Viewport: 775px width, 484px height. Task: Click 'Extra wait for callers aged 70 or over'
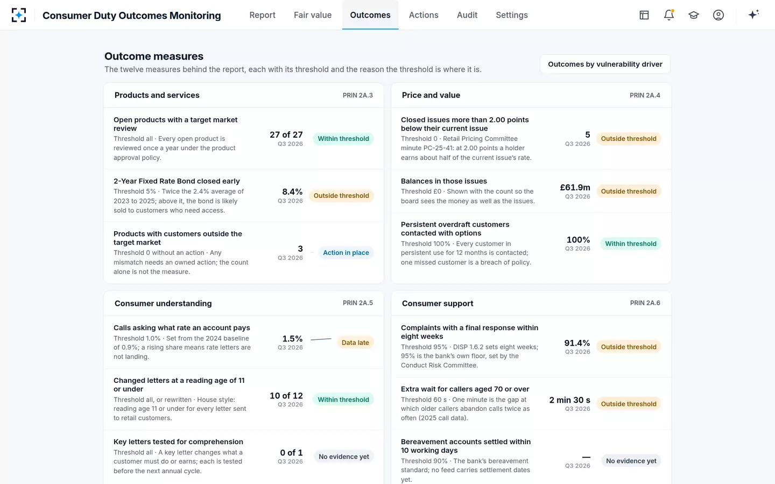click(465, 389)
